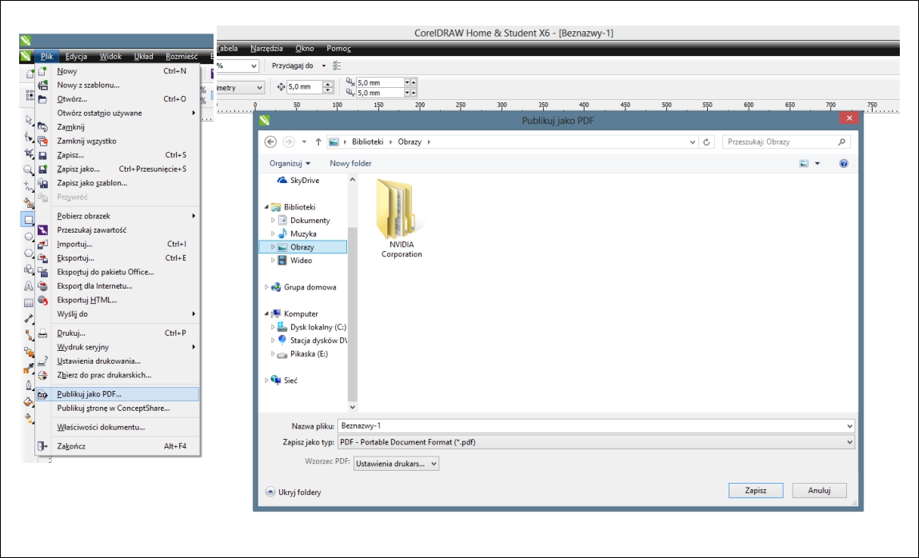The height and width of the screenshot is (558, 919).
Task: Open the Organizuj dropdown menu
Action: (x=290, y=163)
